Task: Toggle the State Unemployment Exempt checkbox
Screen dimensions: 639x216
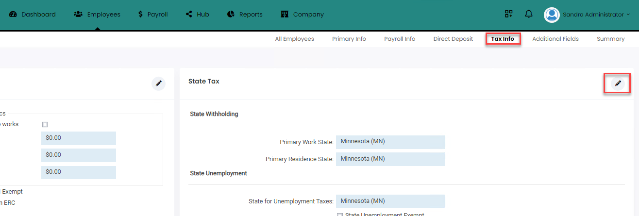Action: point(340,214)
